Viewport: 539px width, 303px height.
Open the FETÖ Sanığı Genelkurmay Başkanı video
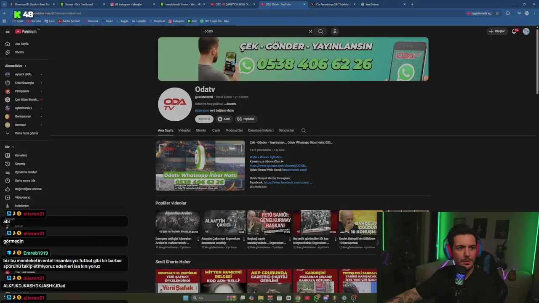(269, 222)
